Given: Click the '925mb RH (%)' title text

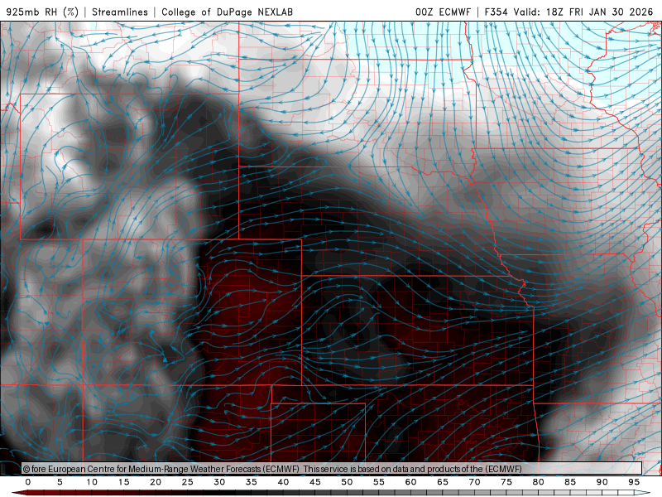Looking at the screenshot, I should [x=42, y=12].
